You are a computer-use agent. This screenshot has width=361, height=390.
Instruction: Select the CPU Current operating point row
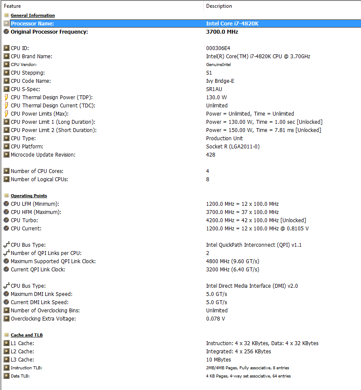tap(182, 228)
